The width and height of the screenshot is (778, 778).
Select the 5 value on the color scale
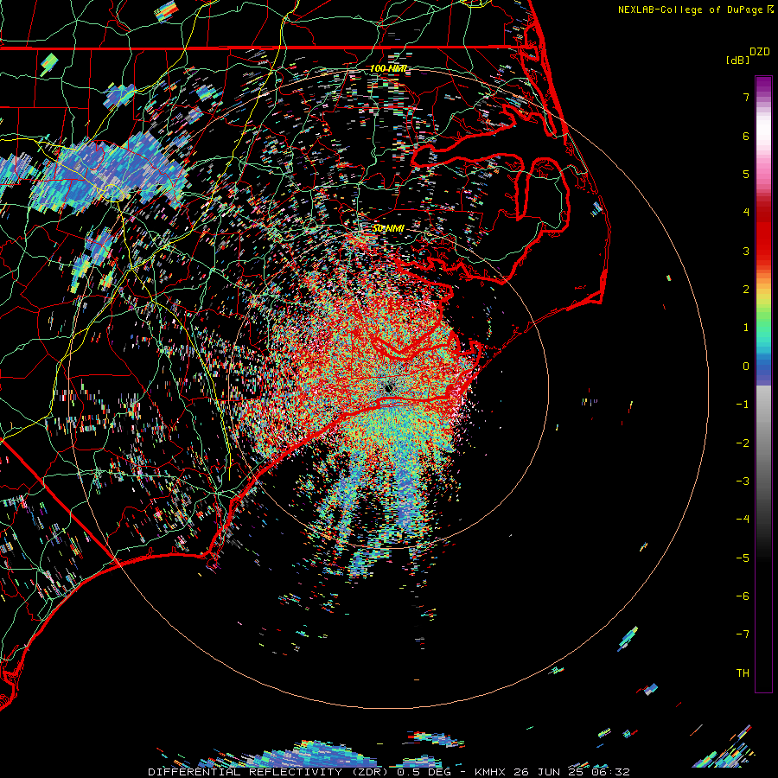point(746,174)
